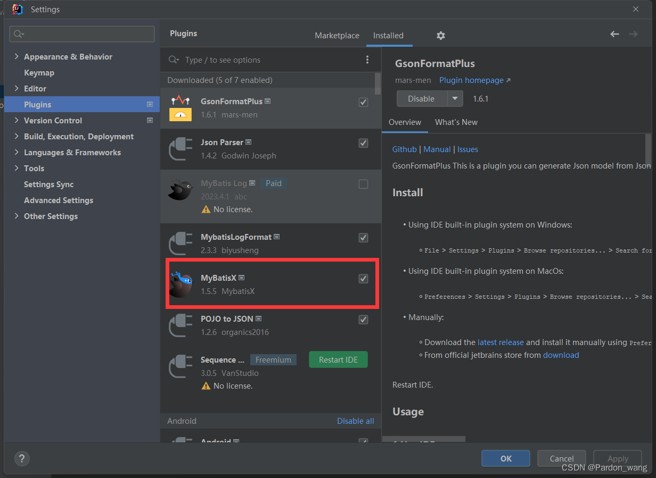Click the plugin search magnifier icon

coord(174,60)
